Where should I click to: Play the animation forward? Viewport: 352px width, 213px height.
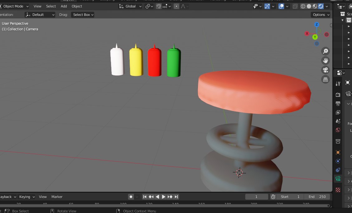click(x=164, y=197)
